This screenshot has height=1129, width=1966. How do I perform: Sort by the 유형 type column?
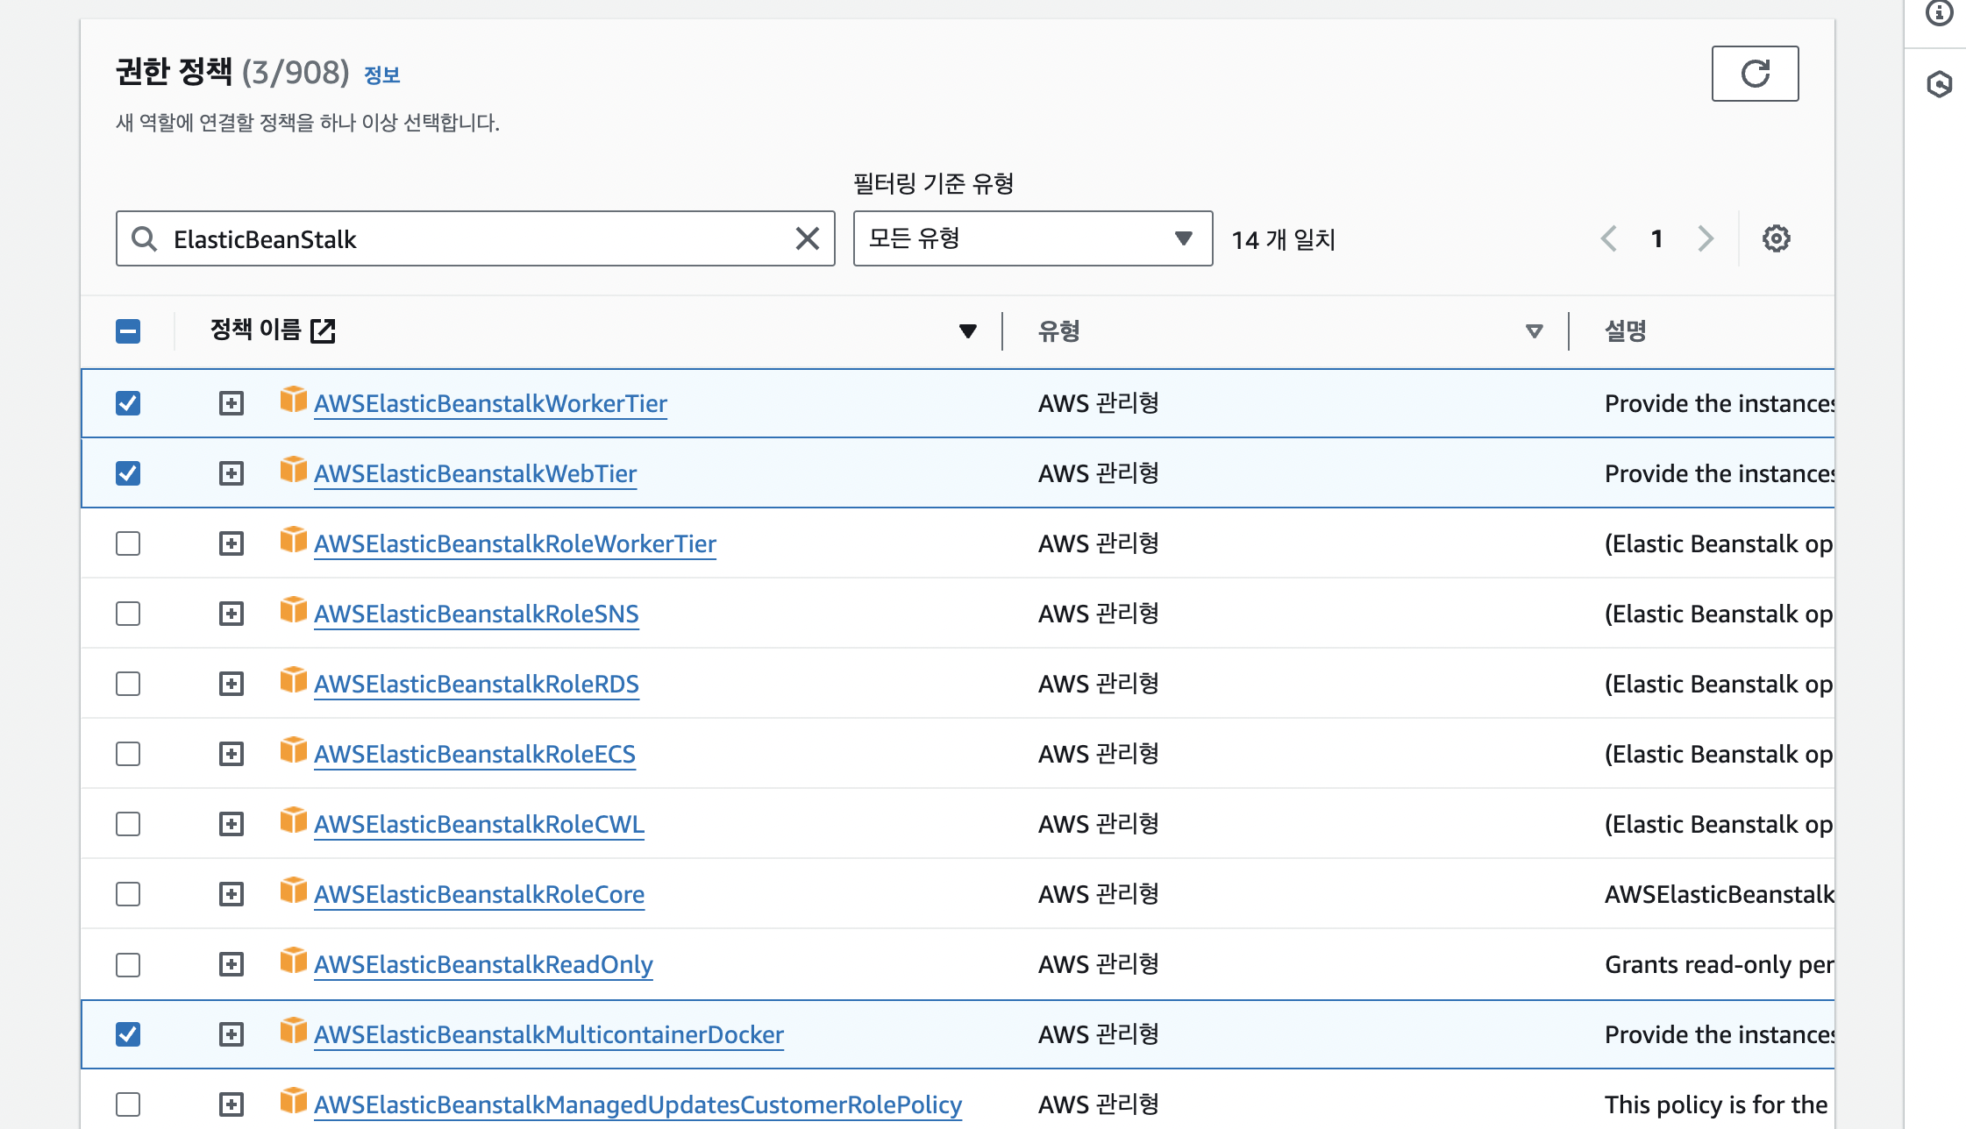tap(1534, 331)
